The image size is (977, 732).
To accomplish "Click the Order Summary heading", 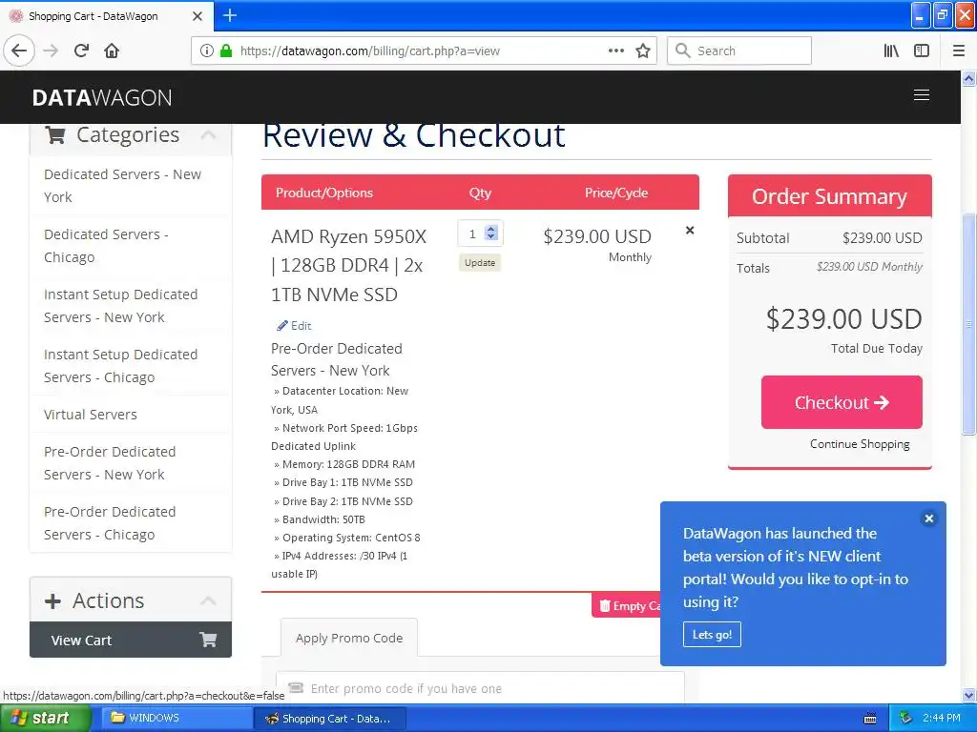I will 829,196.
